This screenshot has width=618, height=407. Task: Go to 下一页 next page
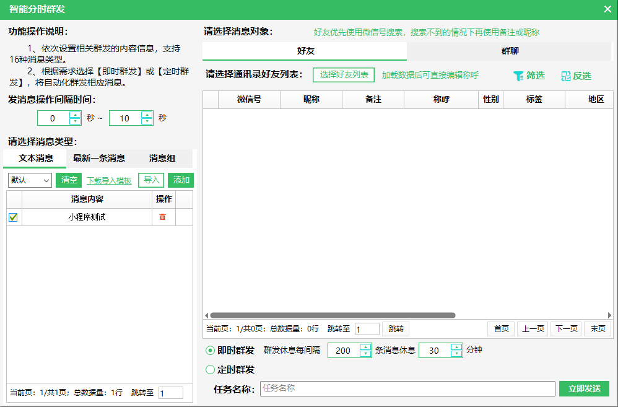coord(566,328)
